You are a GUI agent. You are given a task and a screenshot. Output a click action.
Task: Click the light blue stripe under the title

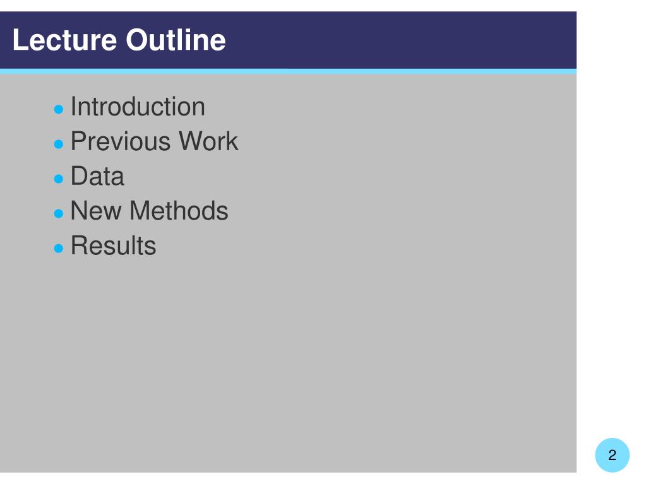[x=288, y=71]
